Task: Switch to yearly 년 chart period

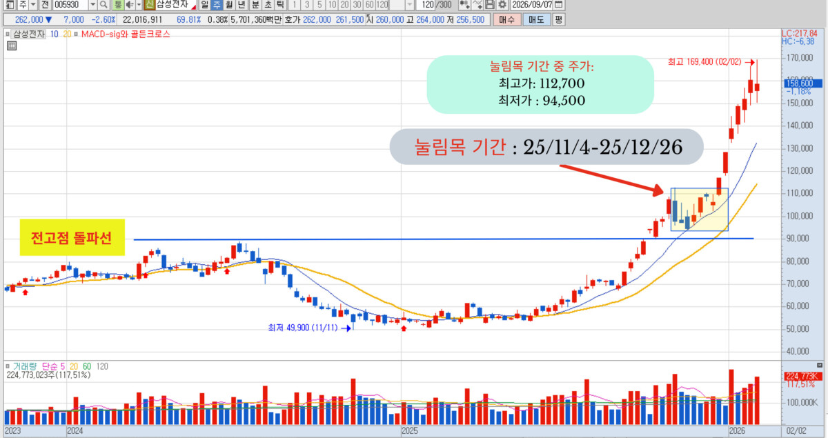Action: (241, 5)
